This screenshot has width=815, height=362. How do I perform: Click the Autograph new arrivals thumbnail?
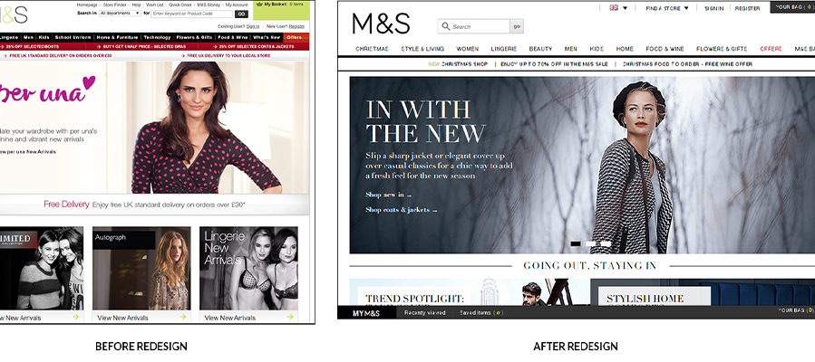click(x=141, y=268)
